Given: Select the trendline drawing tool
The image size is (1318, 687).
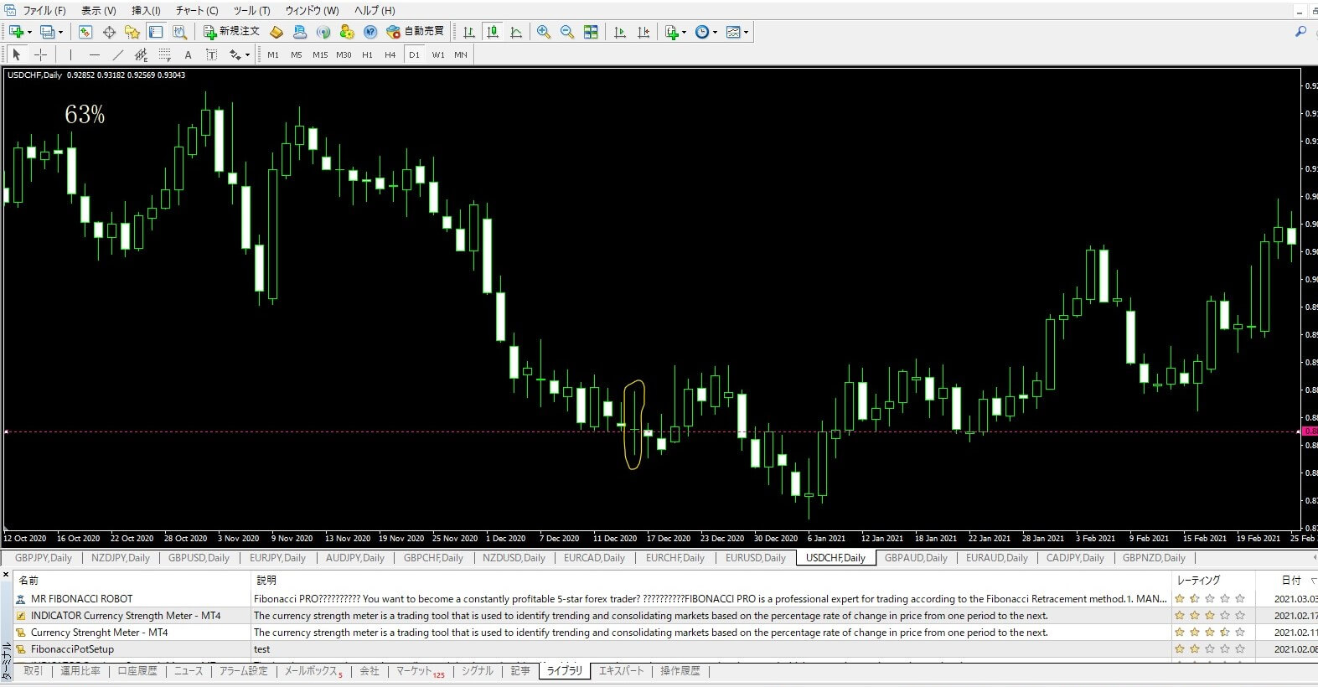Looking at the screenshot, I should coord(117,54).
